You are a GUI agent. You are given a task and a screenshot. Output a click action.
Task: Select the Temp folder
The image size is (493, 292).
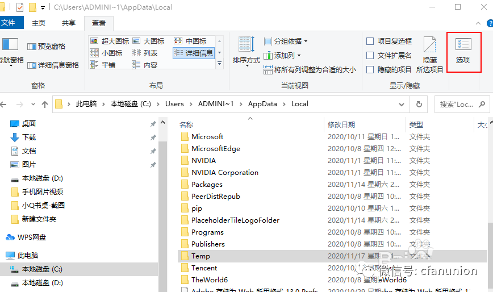(333, 256)
